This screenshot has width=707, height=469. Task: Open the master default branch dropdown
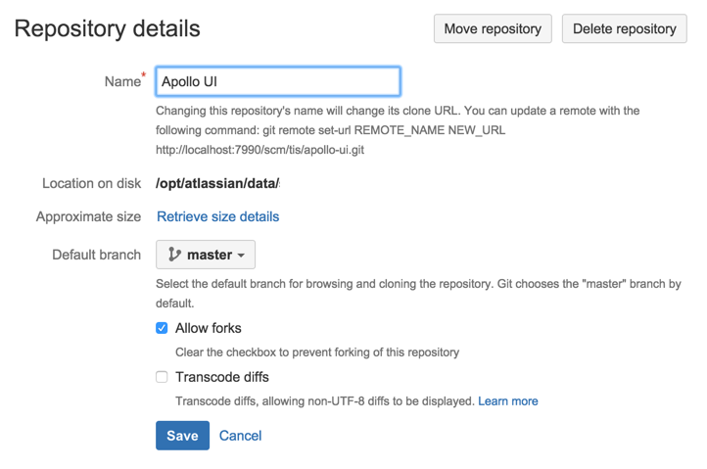pos(206,255)
